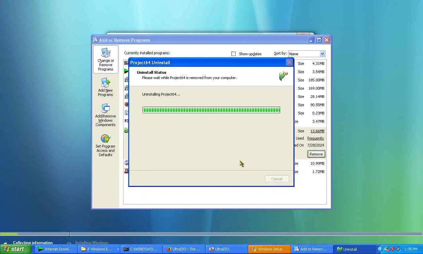Screen dimensions: 423x254
Task: Open Add/Remove Windows Components
Action: click(105, 115)
